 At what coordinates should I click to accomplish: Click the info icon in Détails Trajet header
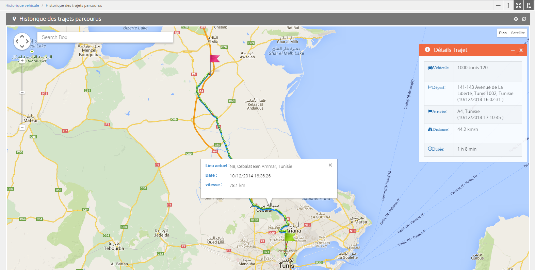427,50
